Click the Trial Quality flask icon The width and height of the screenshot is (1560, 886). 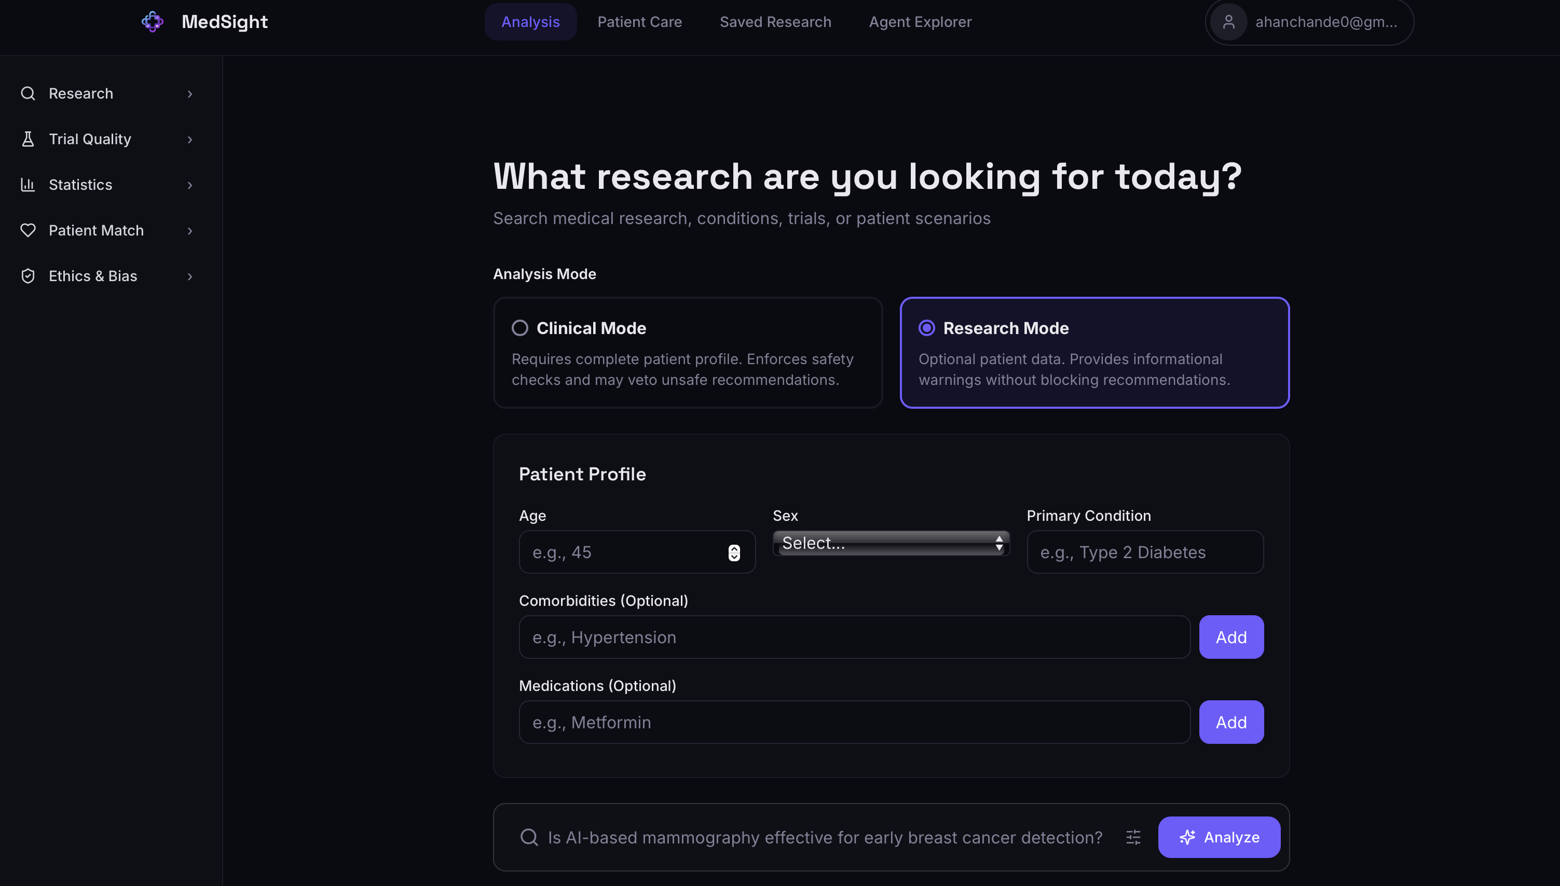tap(28, 140)
